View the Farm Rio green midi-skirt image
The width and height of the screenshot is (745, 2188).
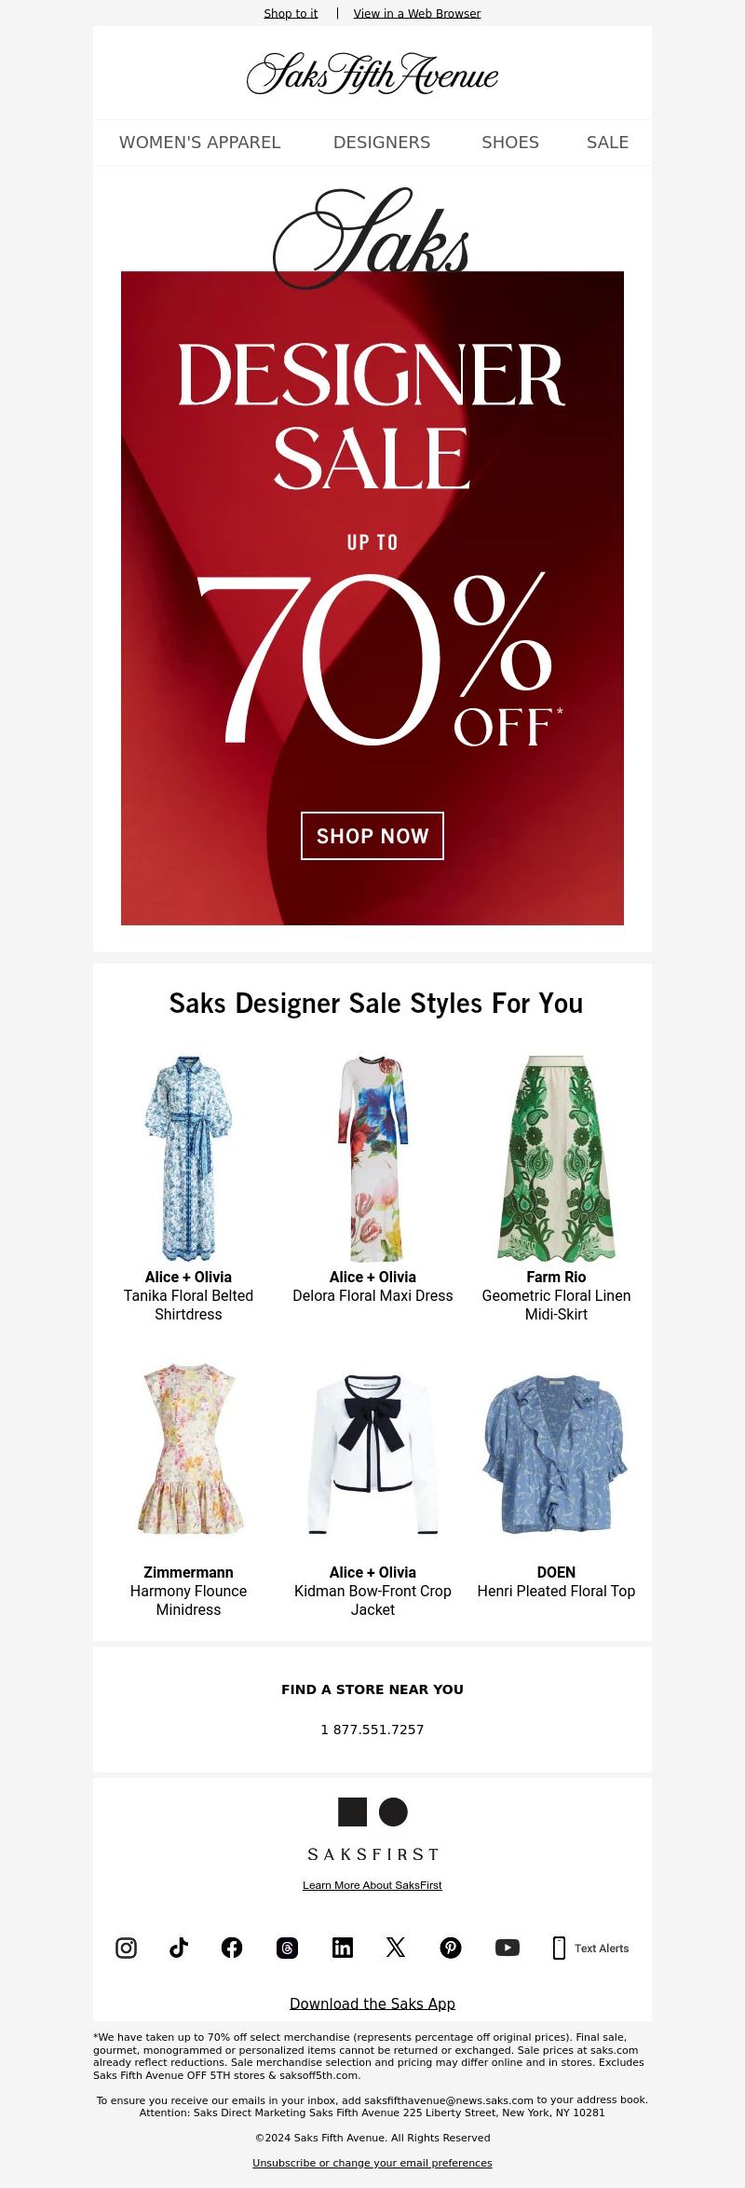point(556,1158)
